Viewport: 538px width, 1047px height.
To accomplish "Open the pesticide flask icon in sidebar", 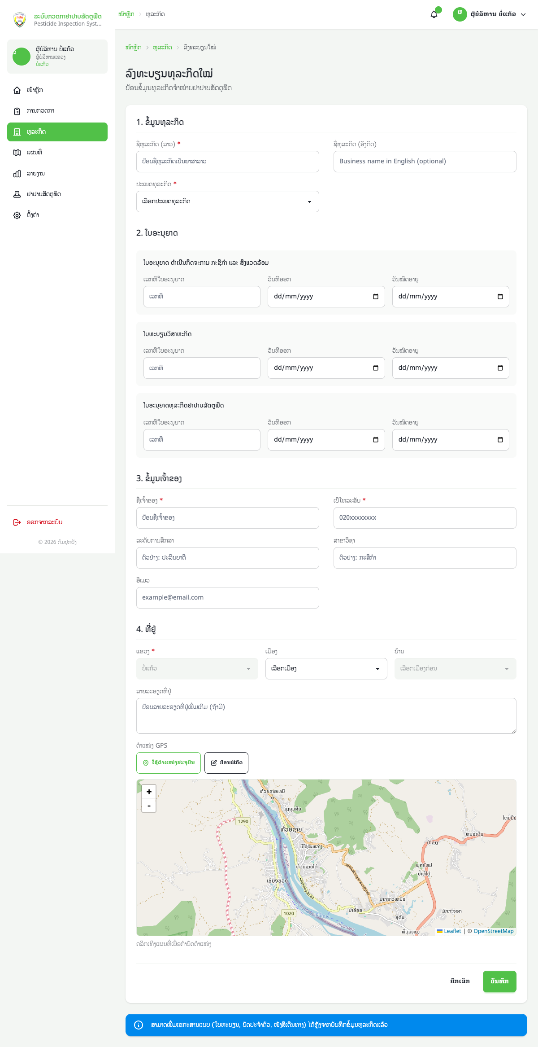I will coord(17,194).
